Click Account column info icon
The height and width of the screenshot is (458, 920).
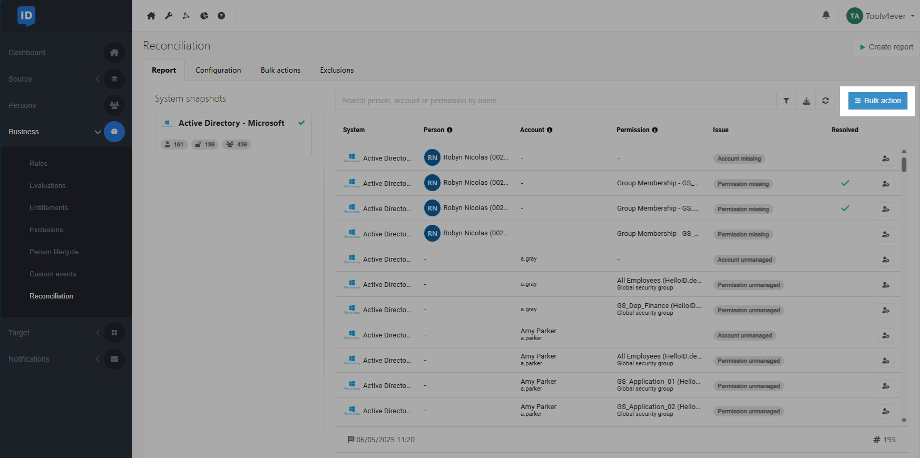(x=550, y=130)
